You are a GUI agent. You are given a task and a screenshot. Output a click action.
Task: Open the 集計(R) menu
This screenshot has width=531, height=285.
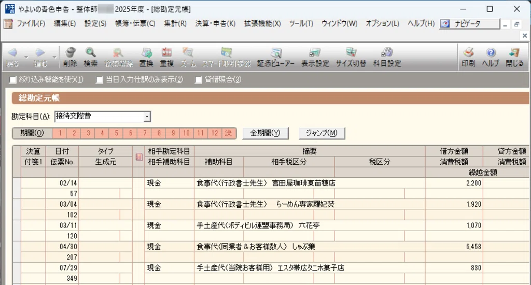[x=175, y=24]
